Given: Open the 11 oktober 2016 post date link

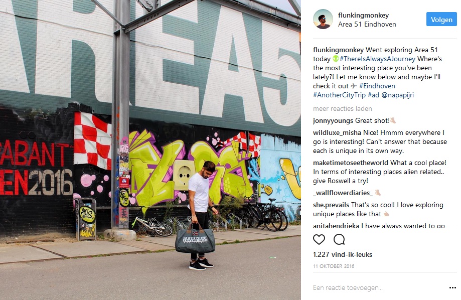Looking at the screenshot, I should pos(334,266).
